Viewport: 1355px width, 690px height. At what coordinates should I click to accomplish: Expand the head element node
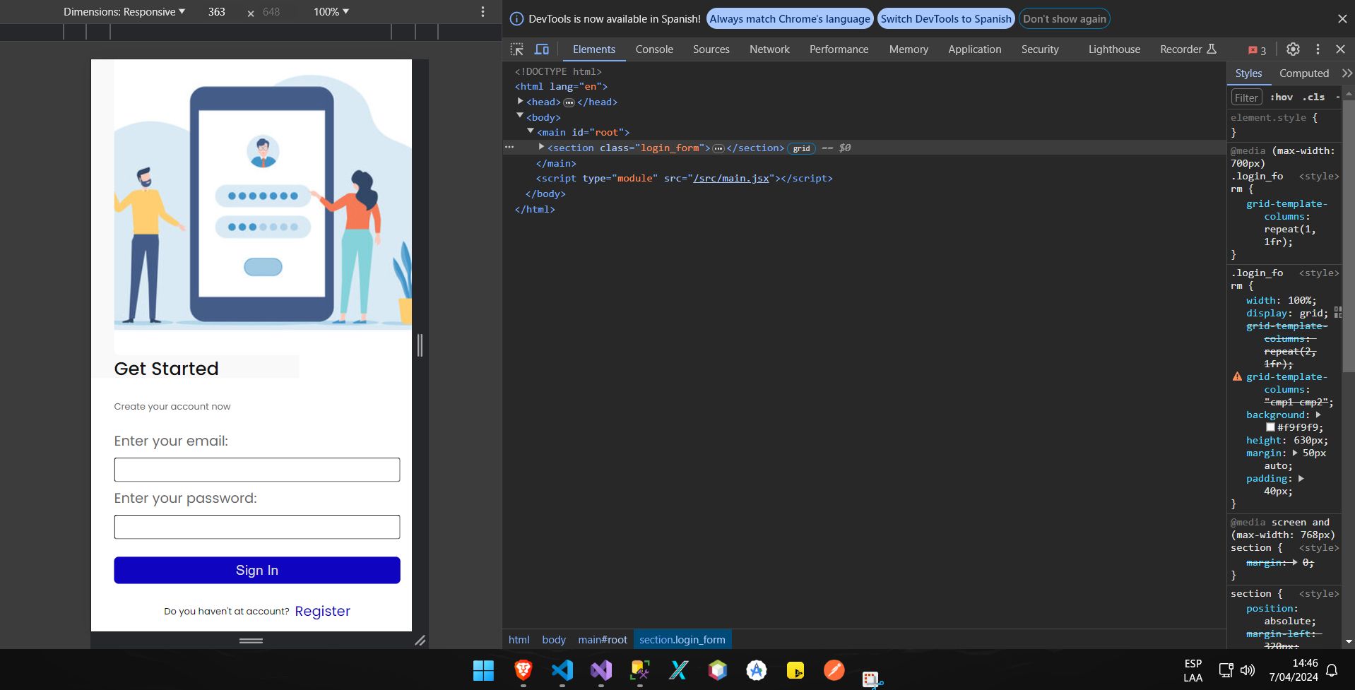point(521,102)
